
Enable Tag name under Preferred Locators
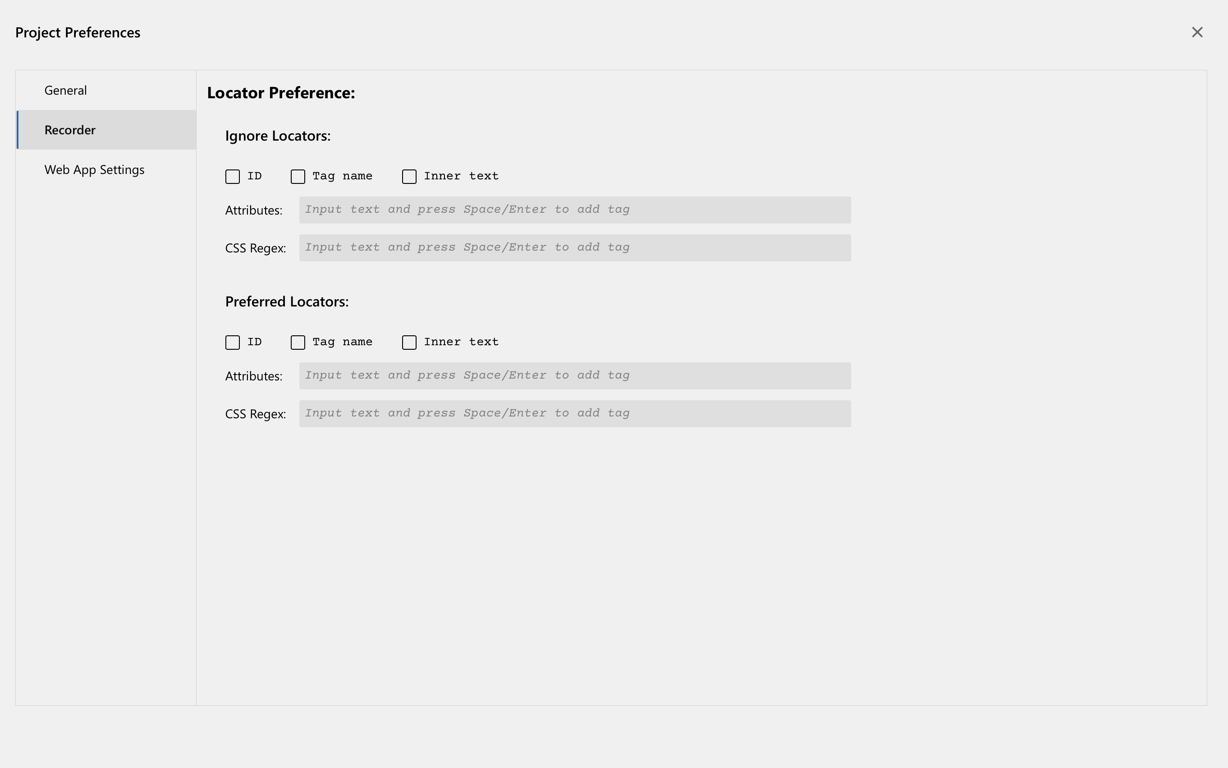click(x=298, y=343)
